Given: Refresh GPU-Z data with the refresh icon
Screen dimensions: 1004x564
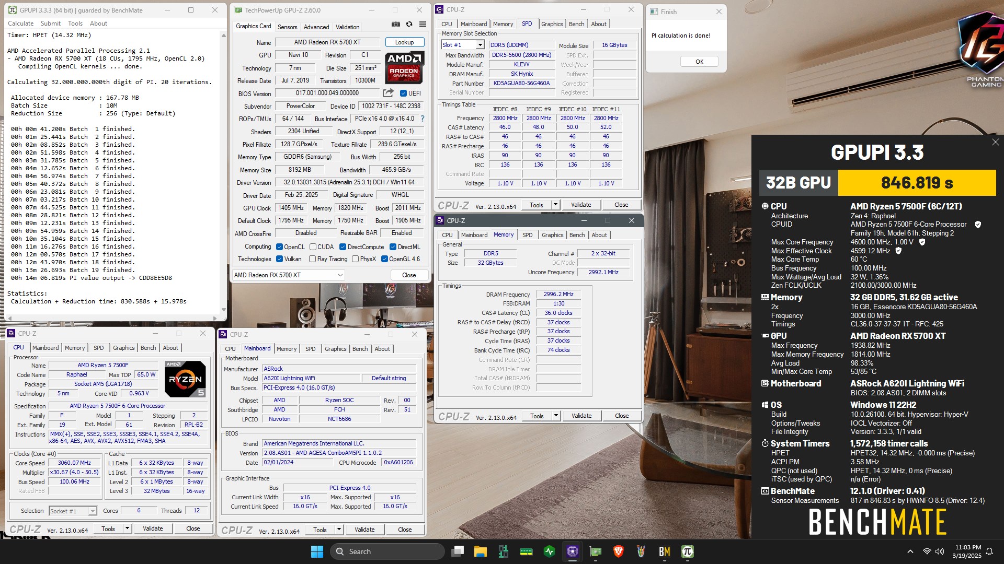Looking at the screenshot, I should coord(409,25).
